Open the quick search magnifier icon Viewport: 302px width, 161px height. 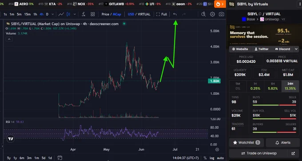pyautogui.click(x=203, y=14)
